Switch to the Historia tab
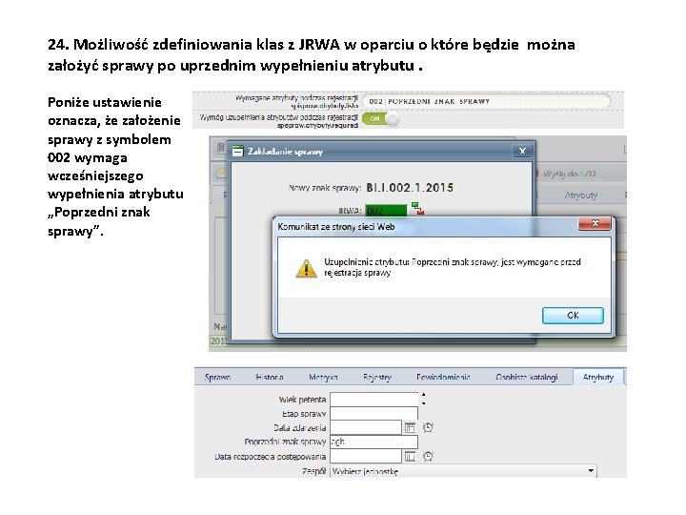The width and height of the screenshot is (686, 515). (270, 377)
